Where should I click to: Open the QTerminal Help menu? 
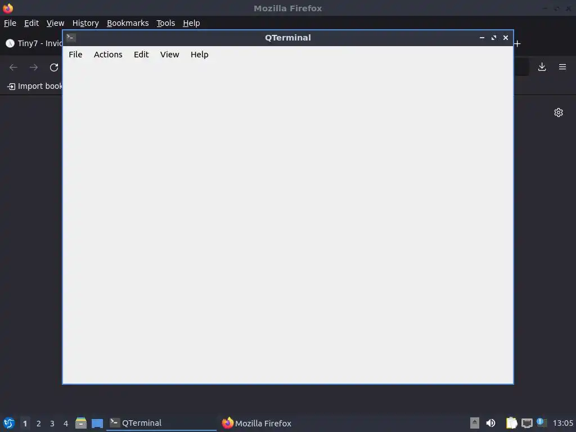tap(200, 55)
